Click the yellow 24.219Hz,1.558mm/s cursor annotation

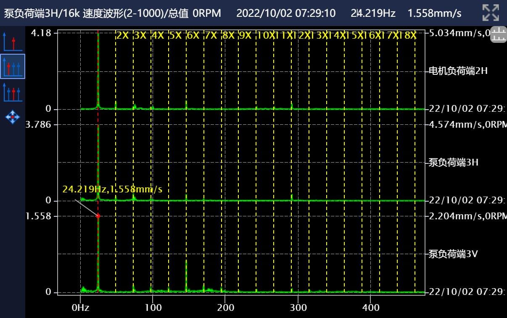pyautogui.click(x=112, y=189)
